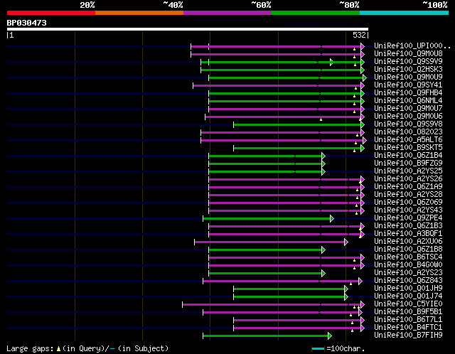Click the purple alignment bar of UniRef100_C5YIE0
The width and height of the screenshot is (455, 354).
point(273,305)
